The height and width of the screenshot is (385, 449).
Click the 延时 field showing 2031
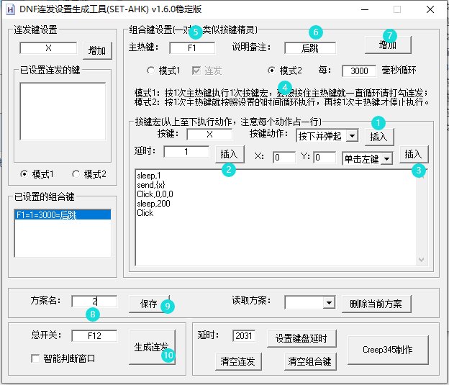tap(244, 335)
